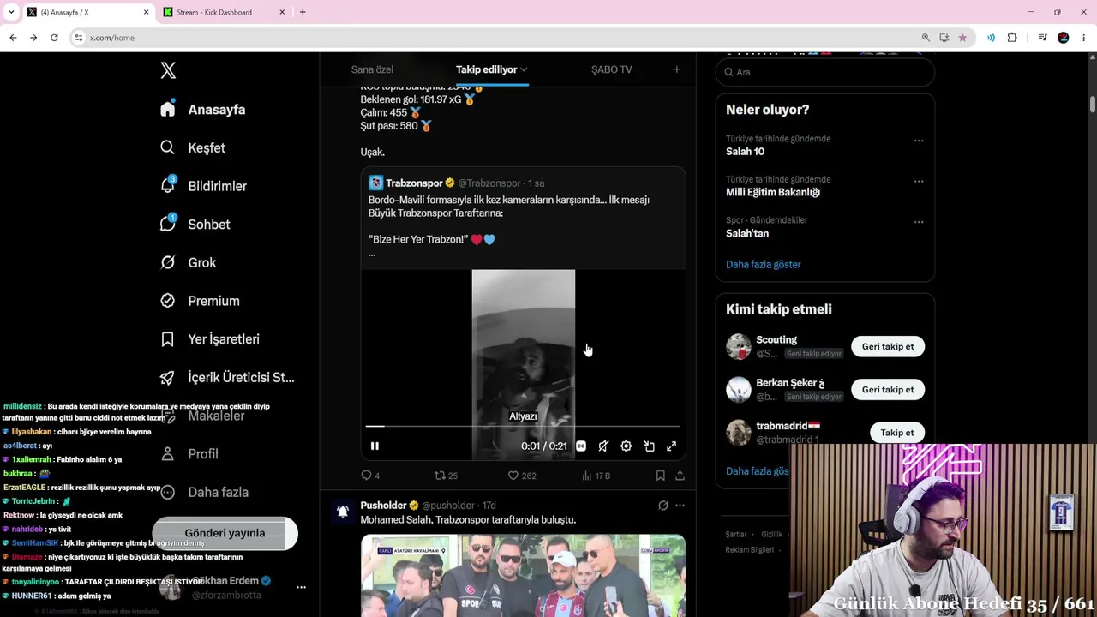The image size is (1097, 617).
Task: Follow back Scouting
Action: pyautogui.click(x=888, y=347)
